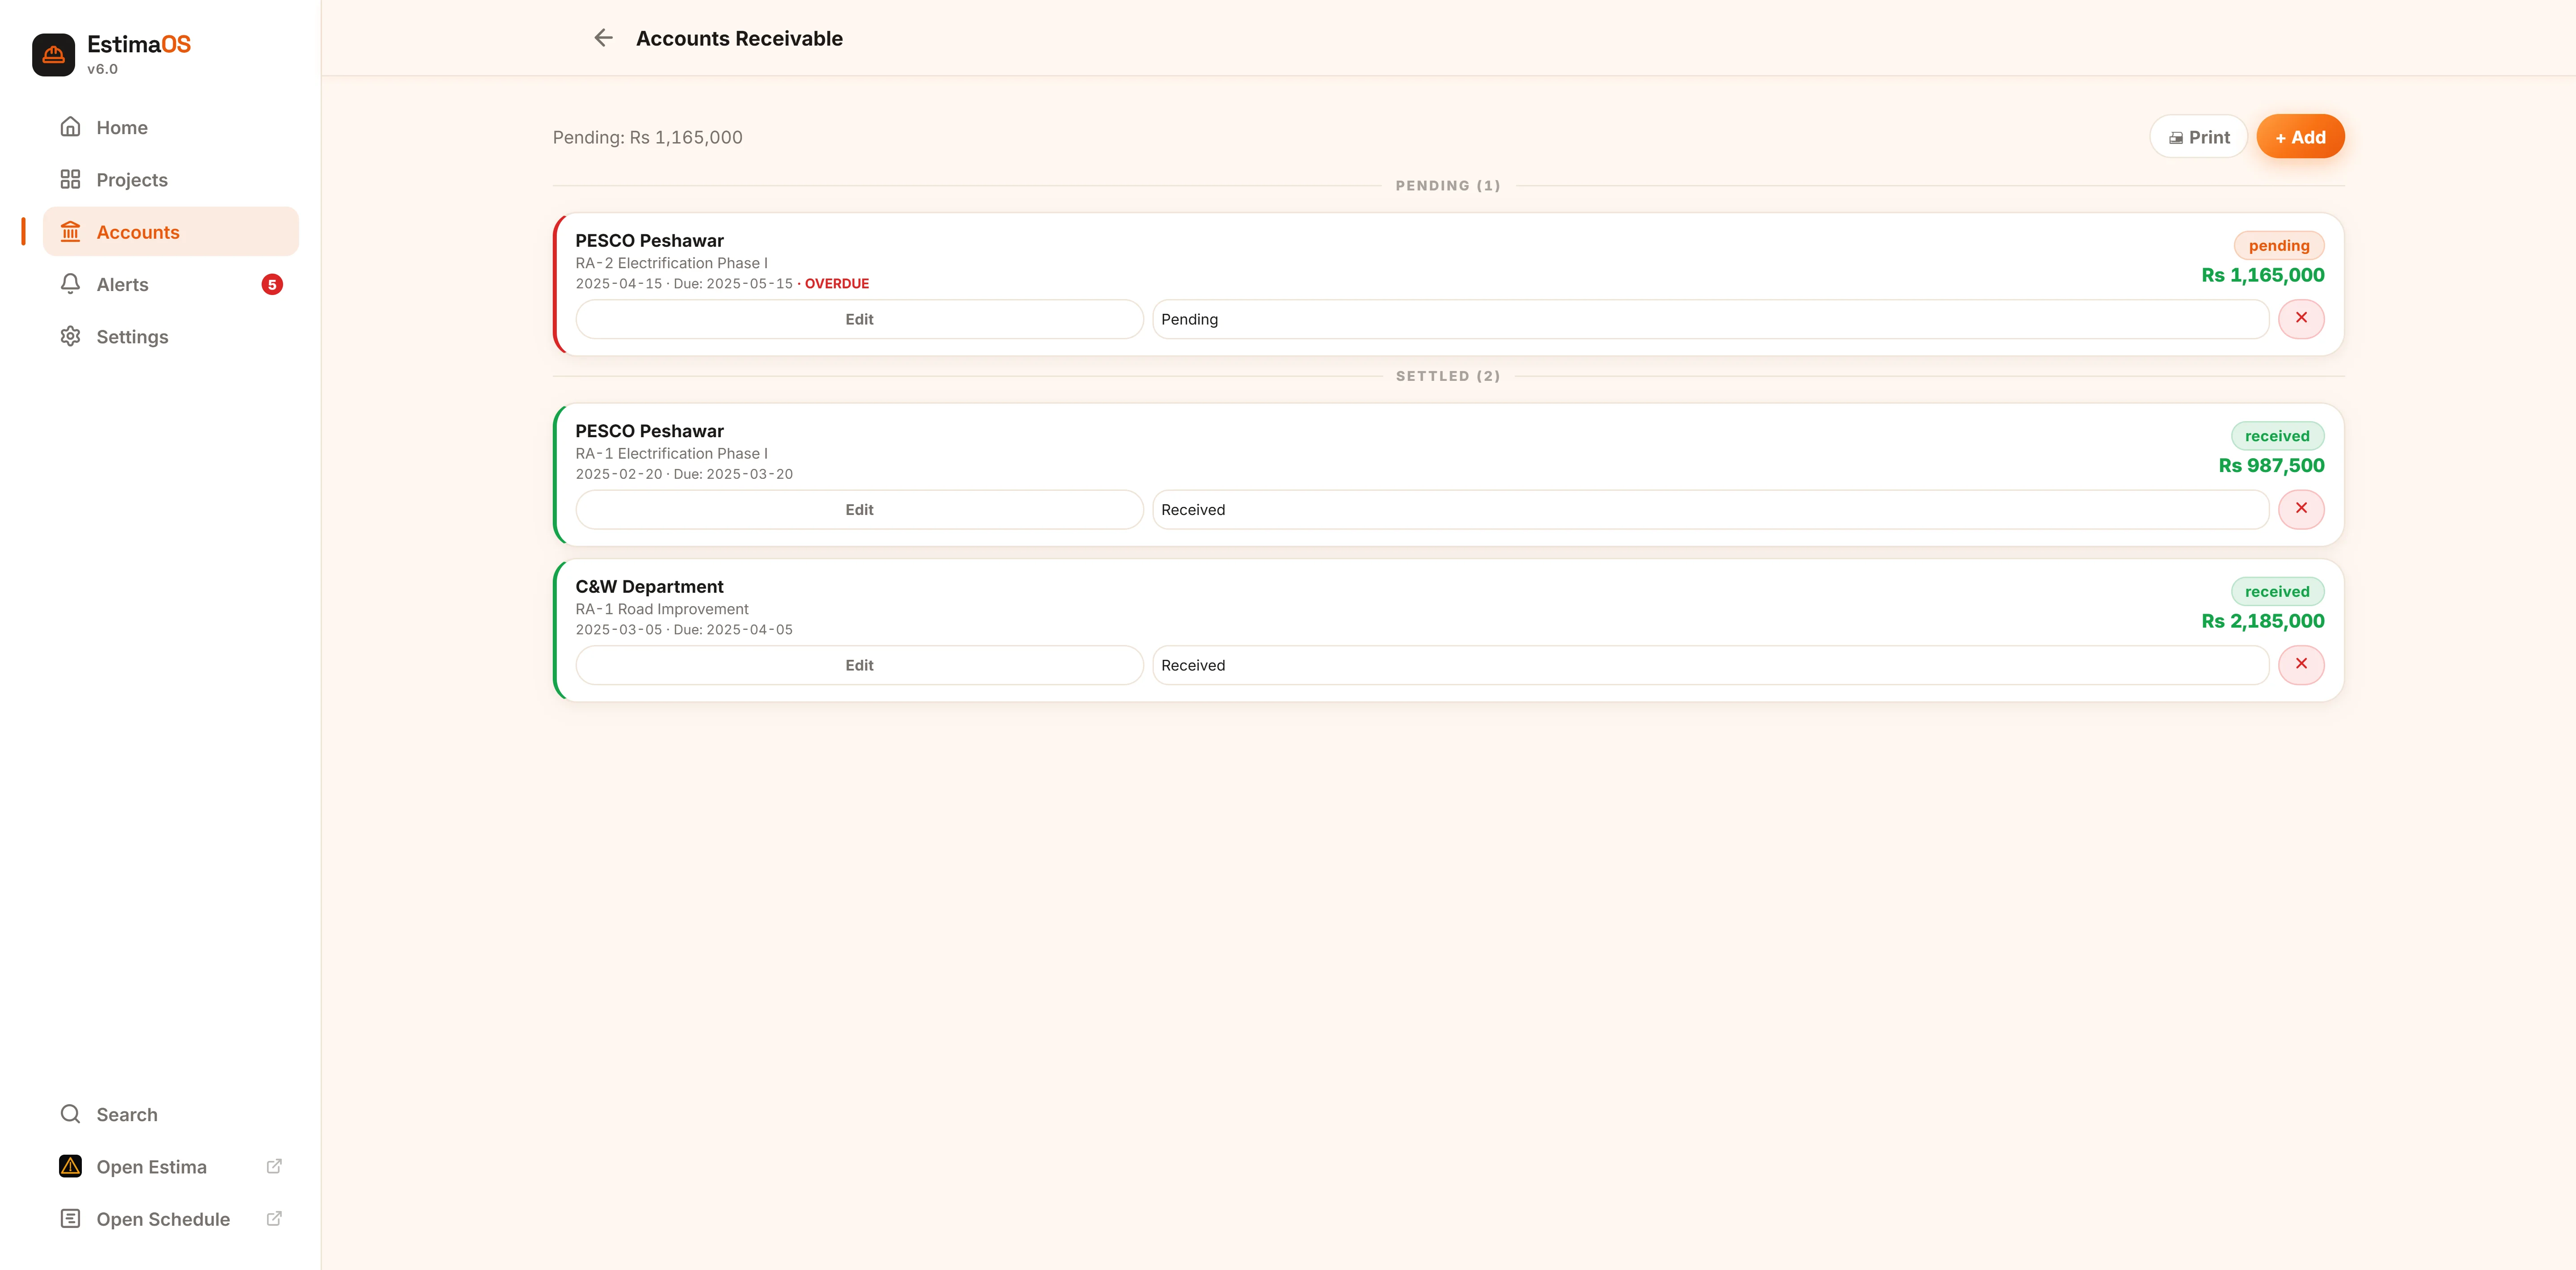Click the EstimaOS hard-hat logo icon
Image resolution: width=2576 pixels, height=1270 pixels.
(53, 55)
